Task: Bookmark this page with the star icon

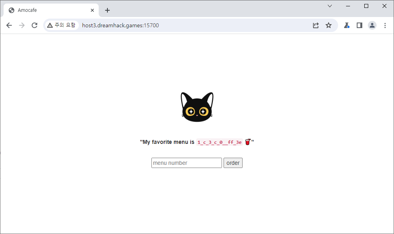Action: [x=329, y=25]
